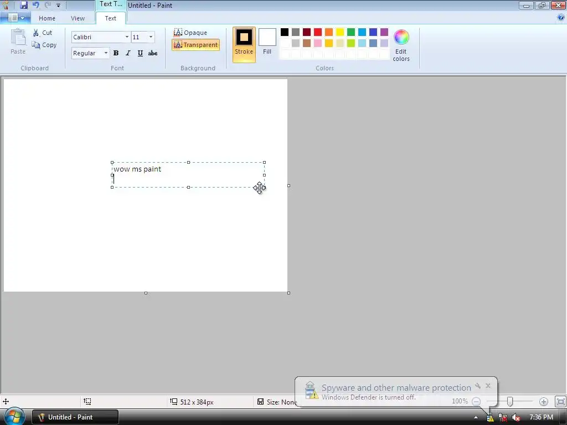Pick the purple color swatch

[384, 32]
